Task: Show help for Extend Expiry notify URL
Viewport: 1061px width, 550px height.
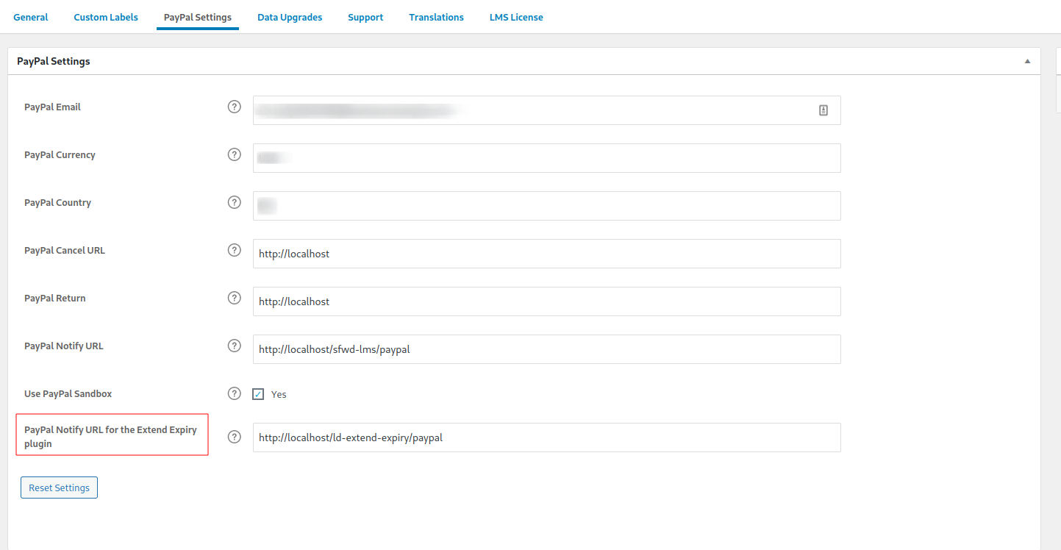Action: point(235,437)
